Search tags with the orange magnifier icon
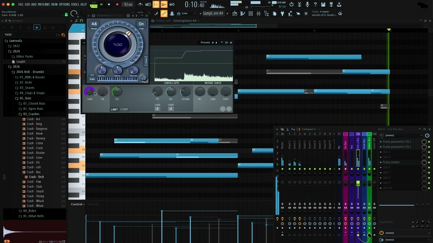Viewport: 433px width, 243px height. pyautogui.click(x=63, y=35)
